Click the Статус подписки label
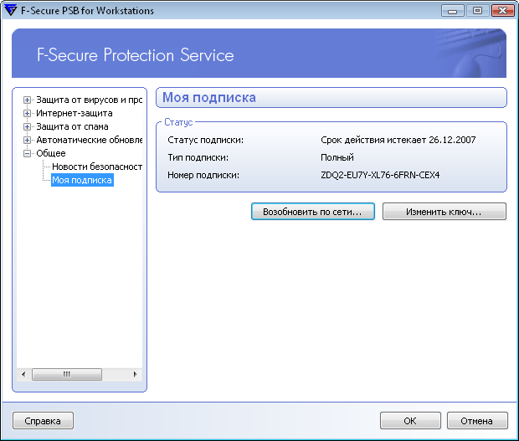Viewport: 519px width, 441px height. [206, 141]
